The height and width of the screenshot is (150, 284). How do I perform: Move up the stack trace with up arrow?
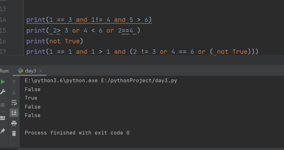tap(14, 82)
